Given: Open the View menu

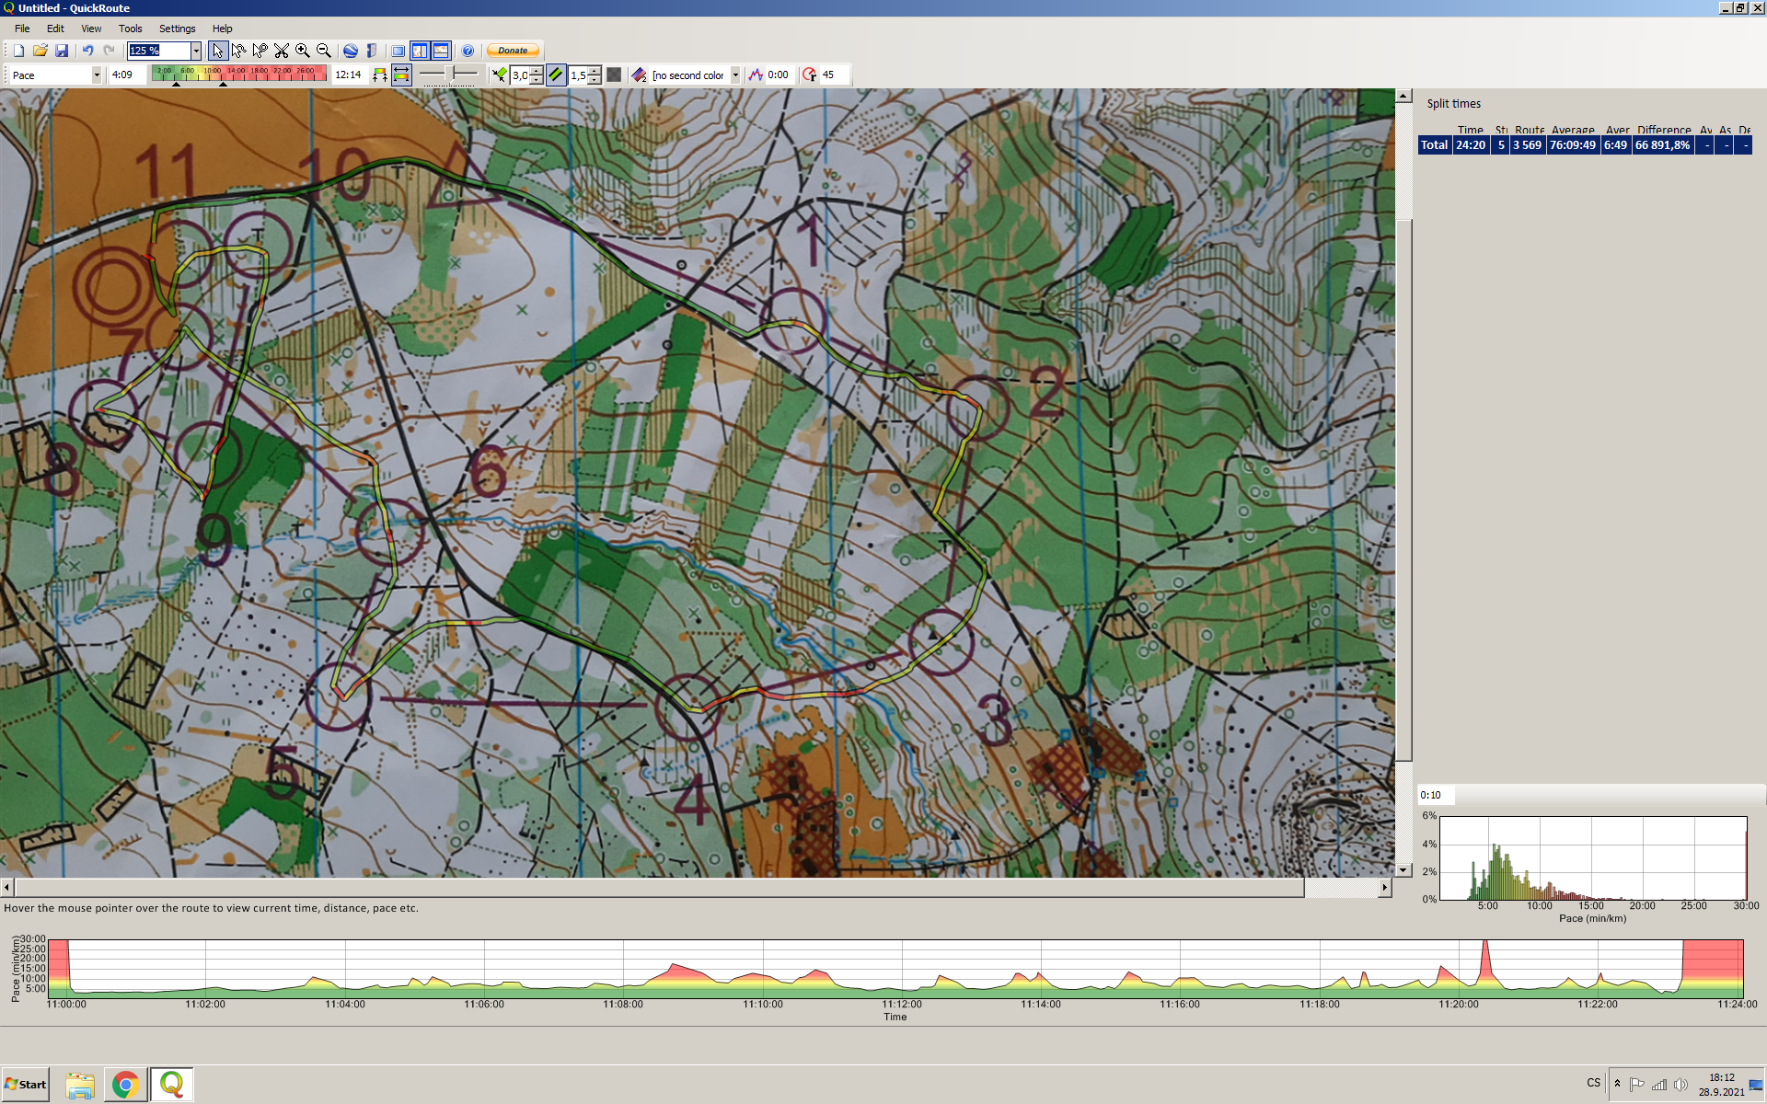Looking at the screenshot, I should click(91, 29).
